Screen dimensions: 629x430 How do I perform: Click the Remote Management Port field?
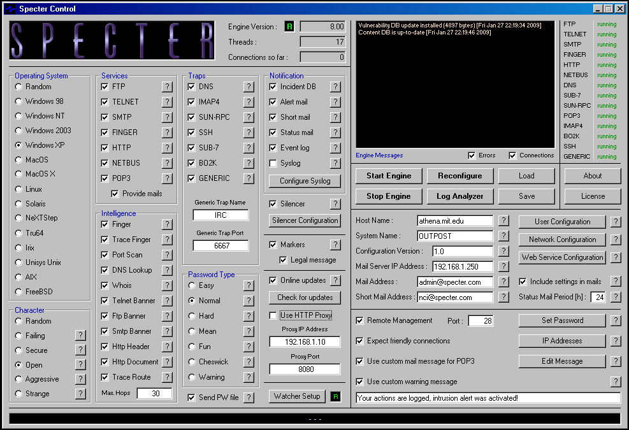(x=481, y=321)
